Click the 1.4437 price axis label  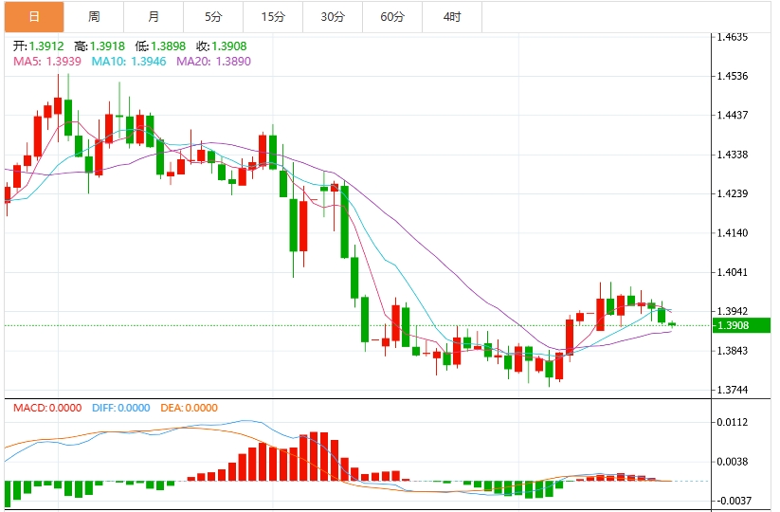coord(733,115)
